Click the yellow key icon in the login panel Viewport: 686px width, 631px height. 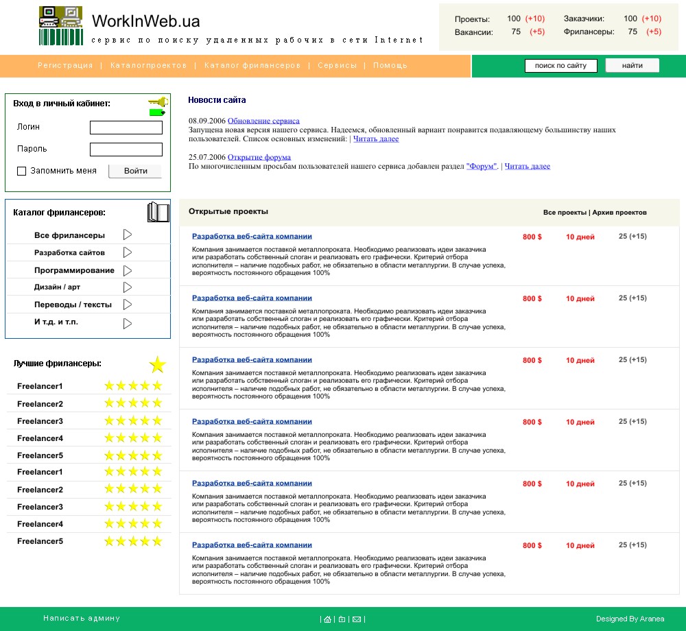point(157,102)
